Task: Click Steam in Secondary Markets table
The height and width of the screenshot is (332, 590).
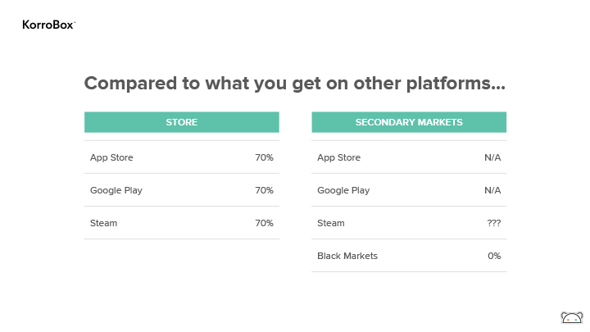Action: [331, 223]
